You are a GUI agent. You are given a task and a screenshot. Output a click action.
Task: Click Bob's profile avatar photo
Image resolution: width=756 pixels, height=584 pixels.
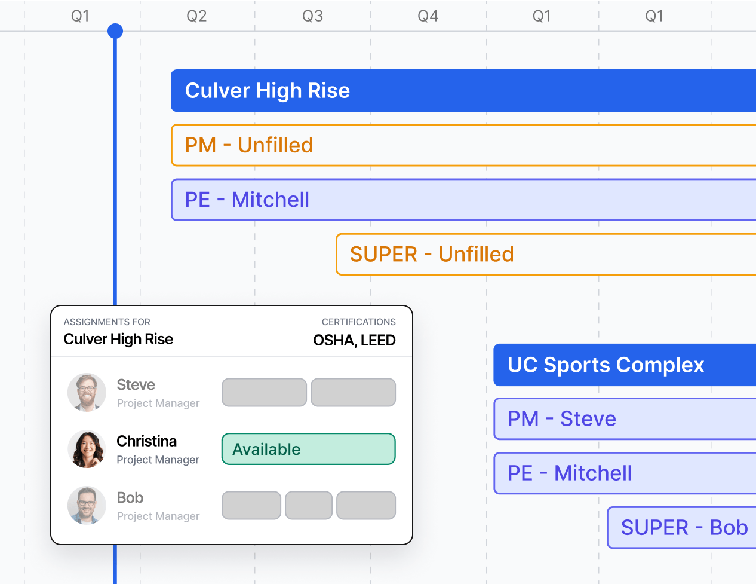[x=87, y=505]
